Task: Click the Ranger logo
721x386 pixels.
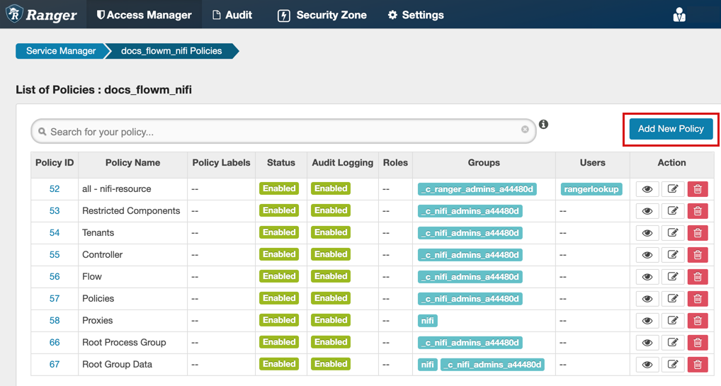Action: (x=42, y=15)
